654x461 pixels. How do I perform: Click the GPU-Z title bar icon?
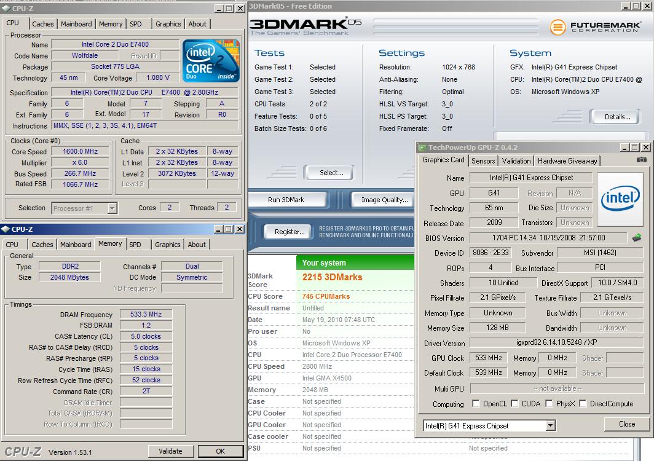tap(422, 148)
